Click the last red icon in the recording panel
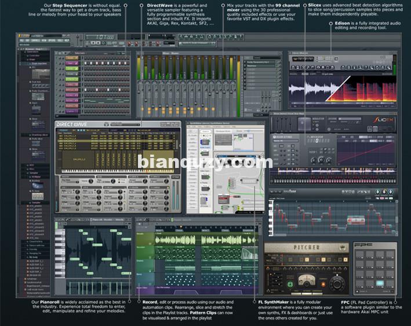Viewport: 411px width, 326px height. [x=158, y=44]
